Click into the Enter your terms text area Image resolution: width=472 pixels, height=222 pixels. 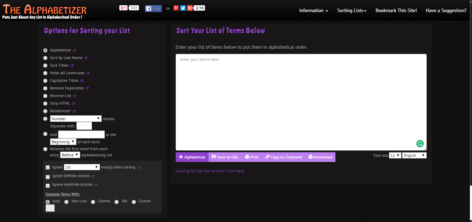[x=301, y=102]
